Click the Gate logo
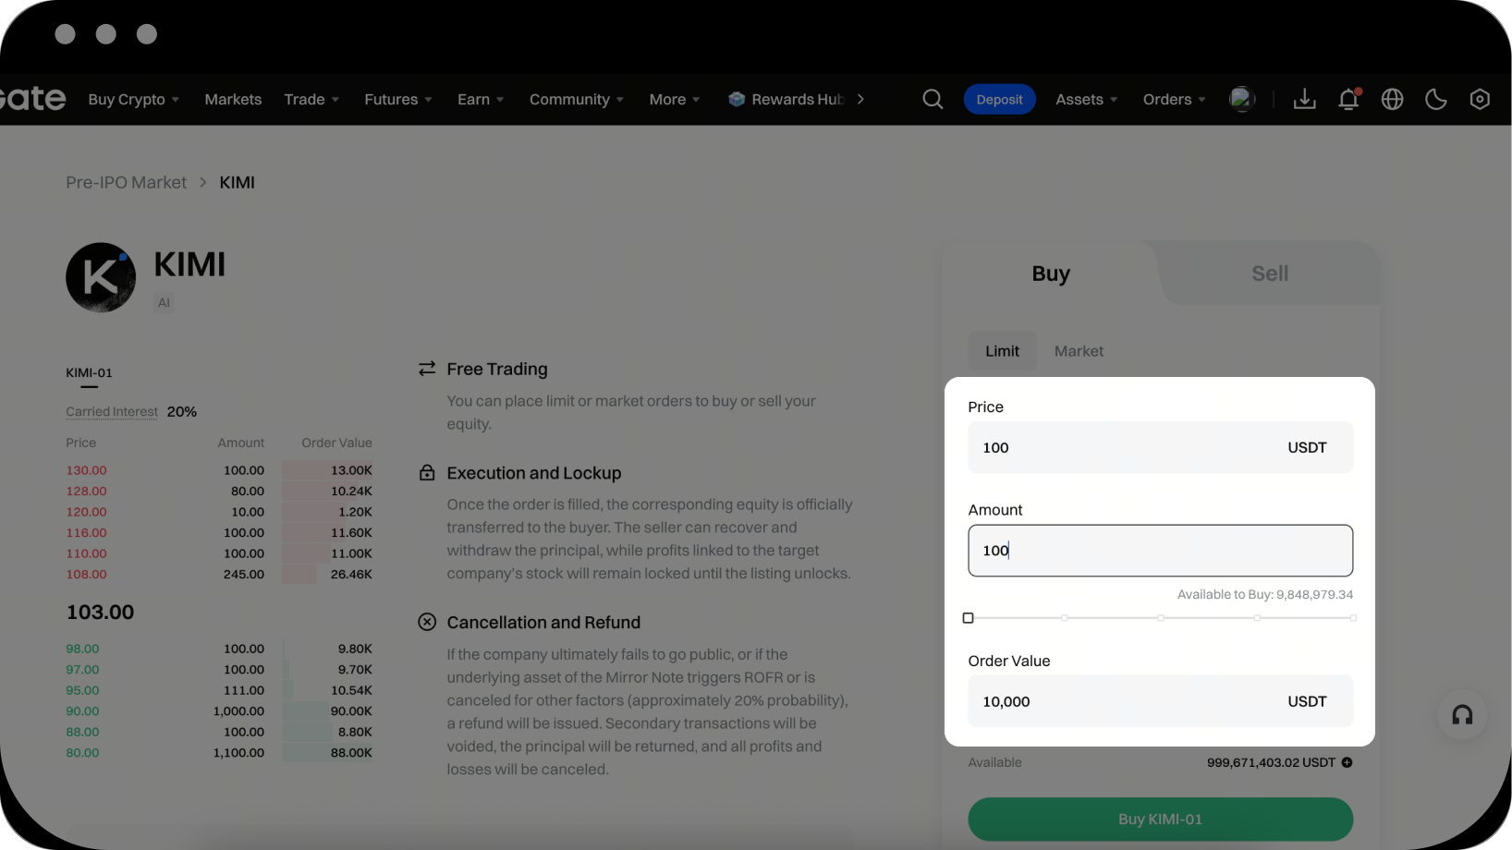The height and width of the screenshot is (850, 1512). [33, 98]
